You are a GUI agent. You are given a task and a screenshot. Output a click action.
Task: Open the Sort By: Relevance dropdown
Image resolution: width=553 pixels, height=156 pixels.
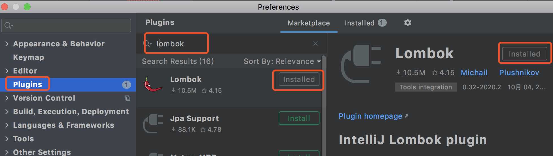click(282, 61)
